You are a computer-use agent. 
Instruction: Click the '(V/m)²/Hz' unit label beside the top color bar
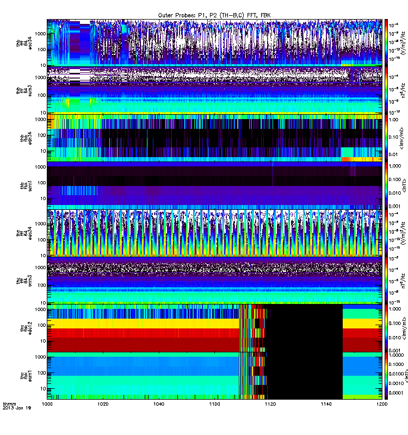point(403,43)
